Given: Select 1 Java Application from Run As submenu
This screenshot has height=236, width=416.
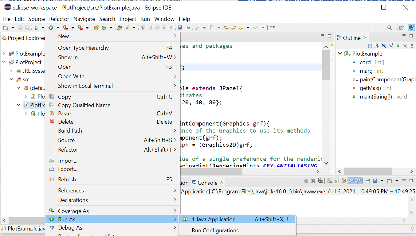Looking at the screenshot, I should tap(215, 219).
